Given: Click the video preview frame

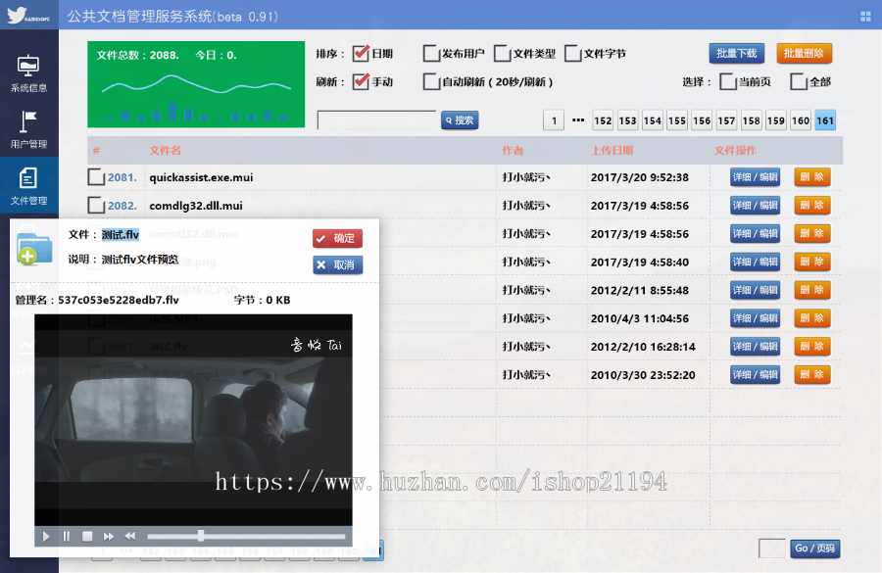Looking at the screenshot, I should tap(193, 420).
